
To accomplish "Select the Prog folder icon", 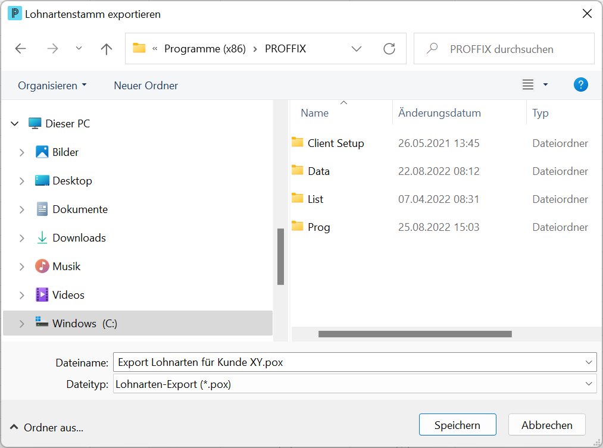I will [x=297, y=227].
